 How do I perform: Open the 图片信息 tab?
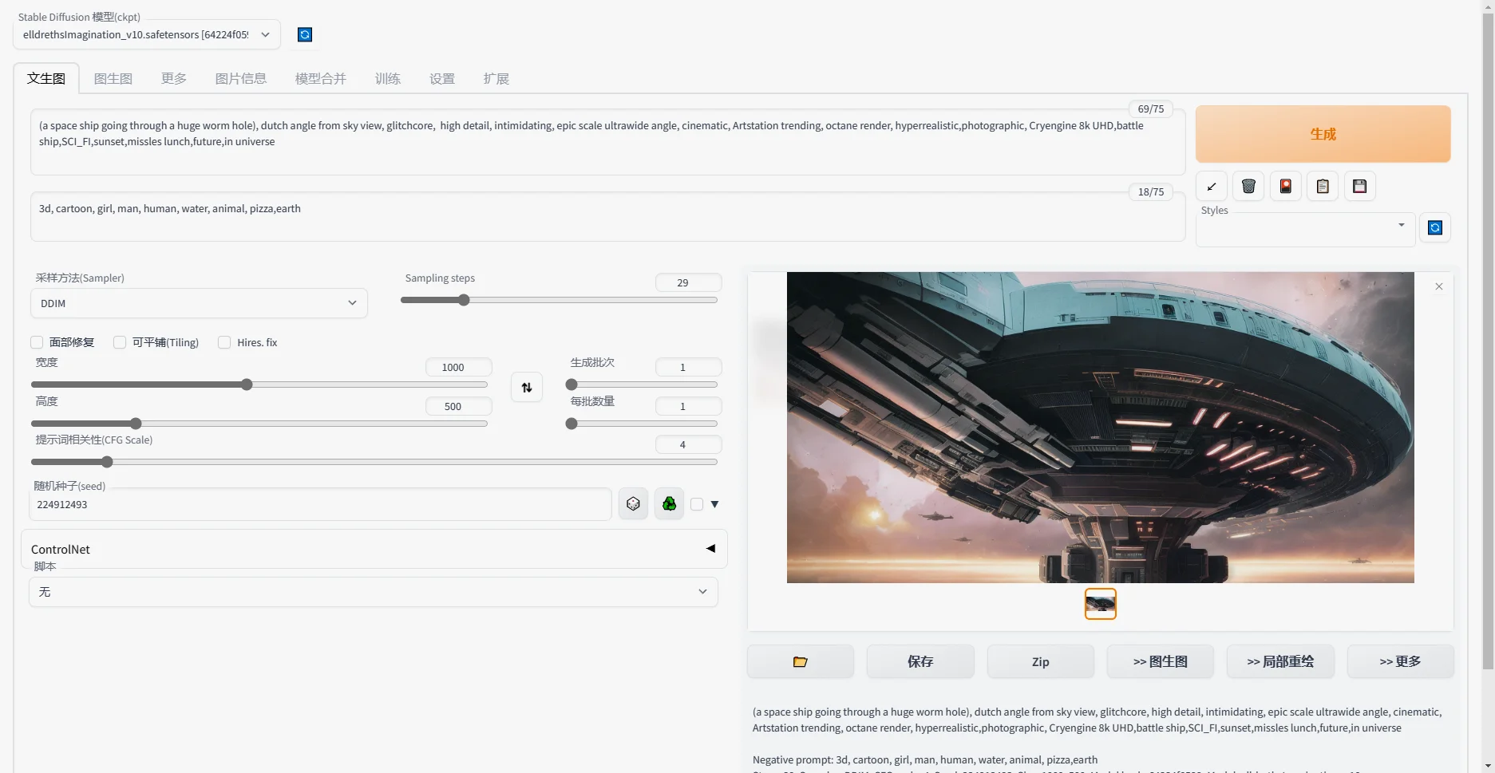pos(241,78)
